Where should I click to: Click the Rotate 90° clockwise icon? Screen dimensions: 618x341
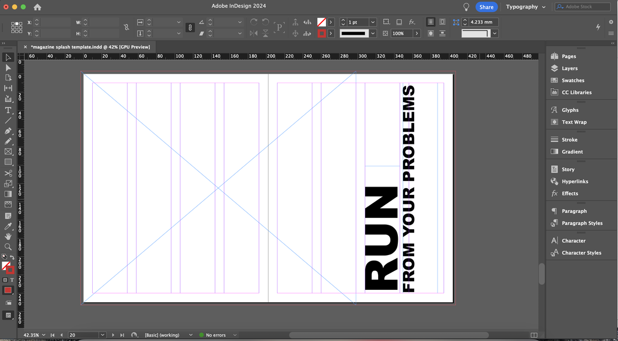pyautogui.click(x=254, y=22)
